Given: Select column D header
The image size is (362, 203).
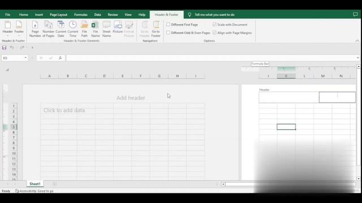Looking at the screenshot, I should (x=104, y=76).
